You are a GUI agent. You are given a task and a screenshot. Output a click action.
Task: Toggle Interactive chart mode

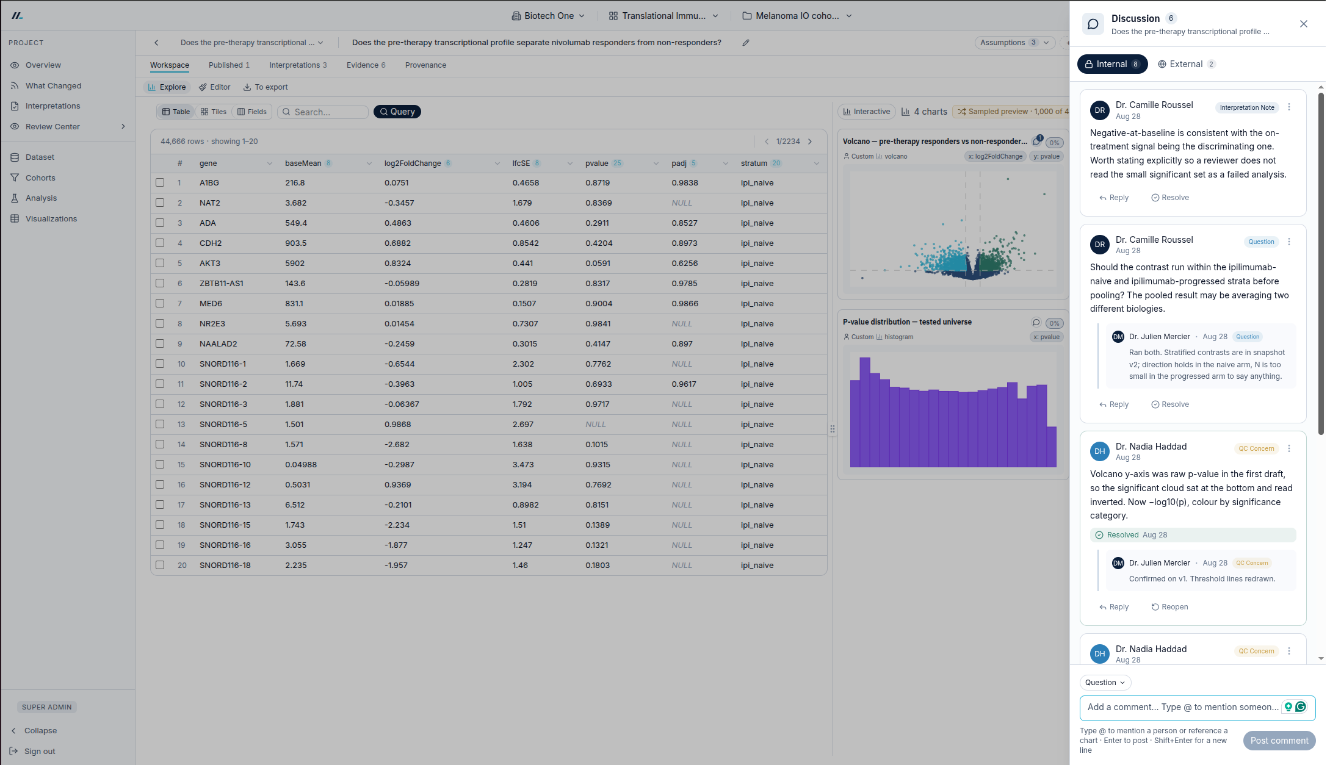click(x=867, y=112)
